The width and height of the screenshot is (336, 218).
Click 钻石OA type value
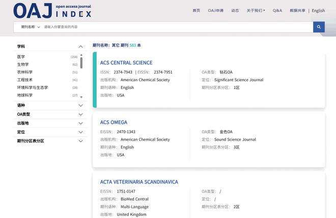tap(226, 72)
